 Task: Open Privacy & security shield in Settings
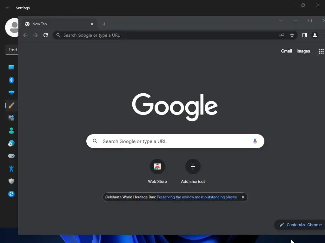click(x=11, y=181)
